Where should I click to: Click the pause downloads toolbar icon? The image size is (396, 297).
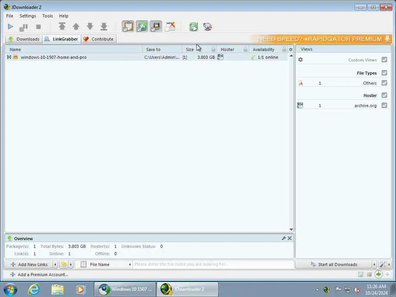coord(24,27)
